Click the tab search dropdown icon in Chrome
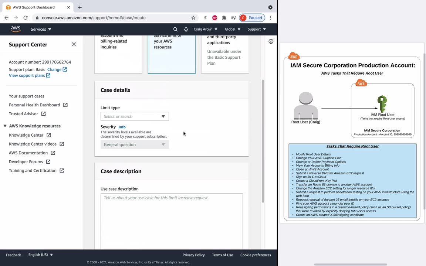The height and width of the screenshot is (266, 426). (x=270, y=7)
